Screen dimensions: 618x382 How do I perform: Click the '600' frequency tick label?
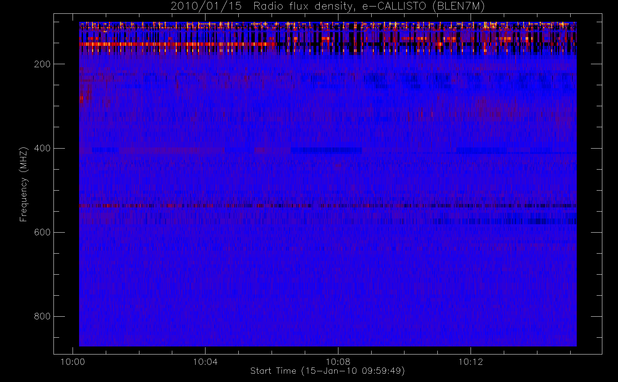coord(42,232)
